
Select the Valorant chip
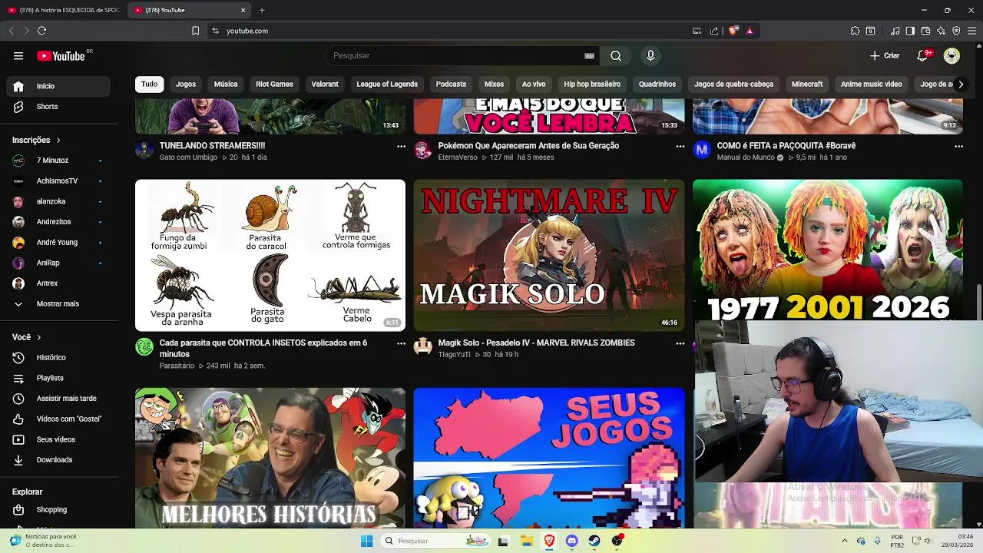325,84
